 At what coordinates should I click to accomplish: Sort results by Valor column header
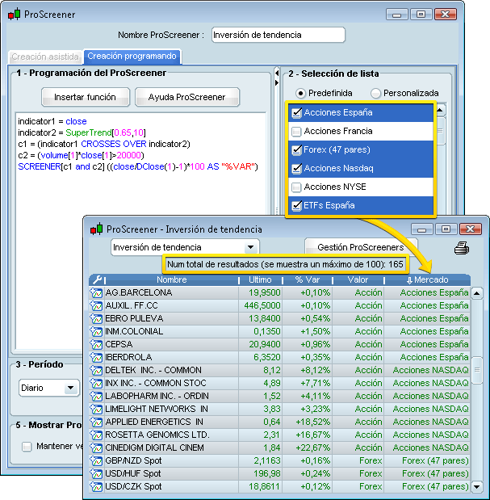[358, 280]
